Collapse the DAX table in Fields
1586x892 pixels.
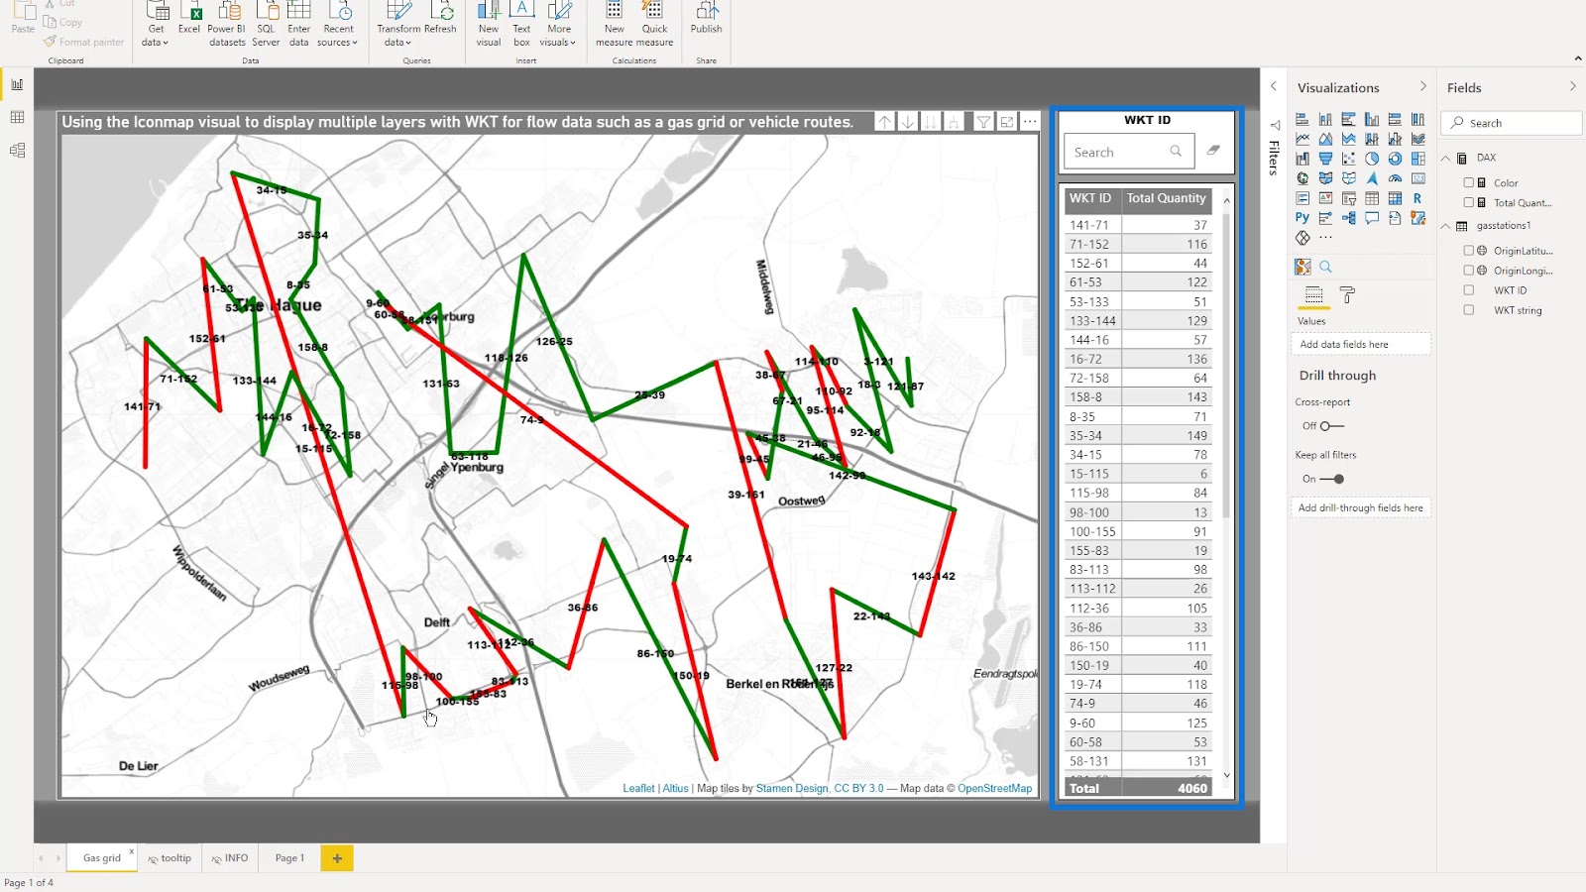pos(1445,158)
